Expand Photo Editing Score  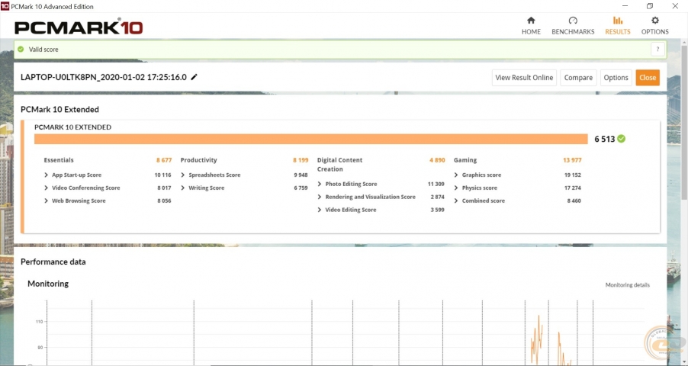(x=320, y=184)
